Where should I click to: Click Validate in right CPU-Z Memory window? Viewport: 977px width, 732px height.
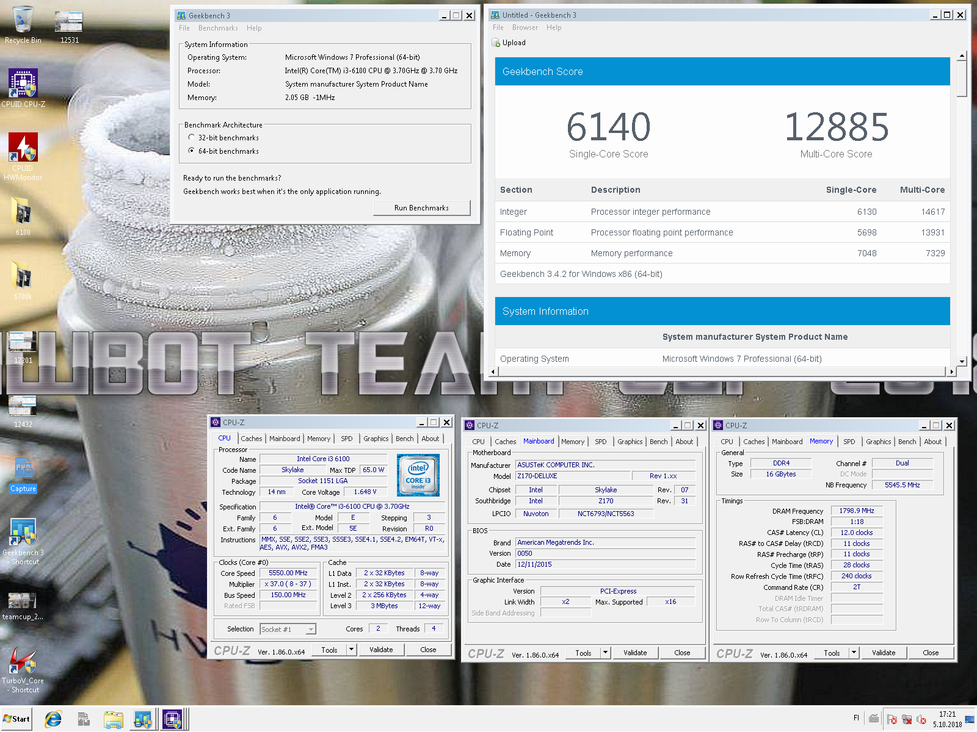[x=884, y=653]
